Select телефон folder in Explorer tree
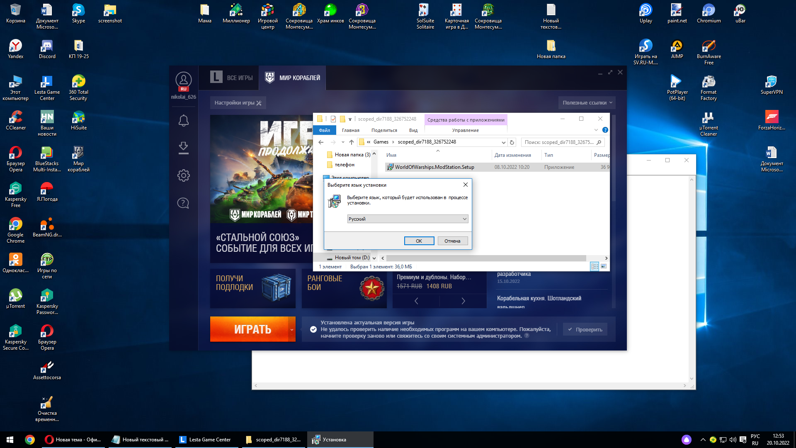This screenshot has height=448, width=796. [345, 165]
